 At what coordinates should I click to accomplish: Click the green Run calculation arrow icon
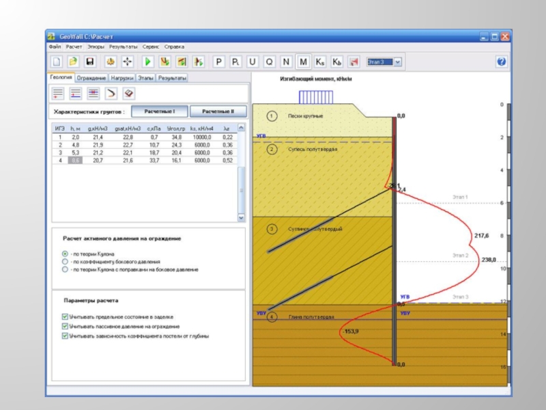[147, 62]
